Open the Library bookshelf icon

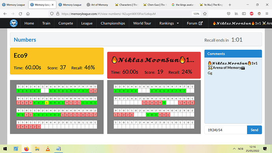[x=236, y=14]
